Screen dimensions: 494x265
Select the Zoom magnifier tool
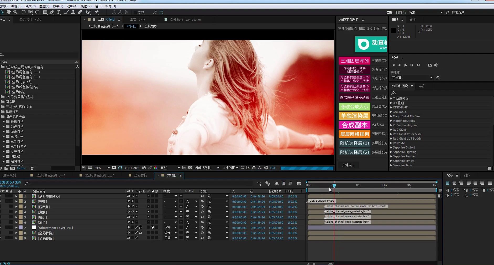point(15,12)
